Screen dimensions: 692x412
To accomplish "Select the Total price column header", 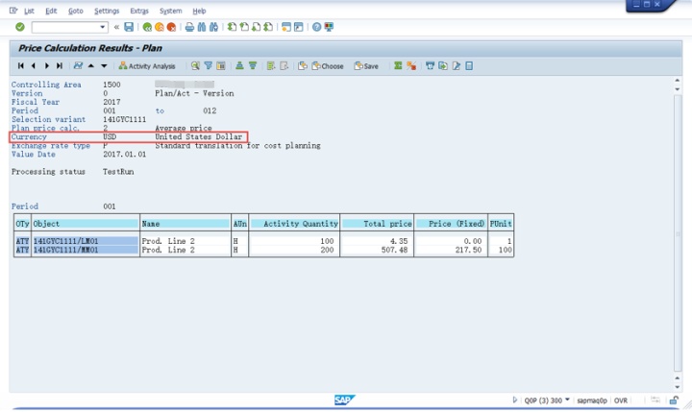I will pyautogui.click(x=377, y=224).
